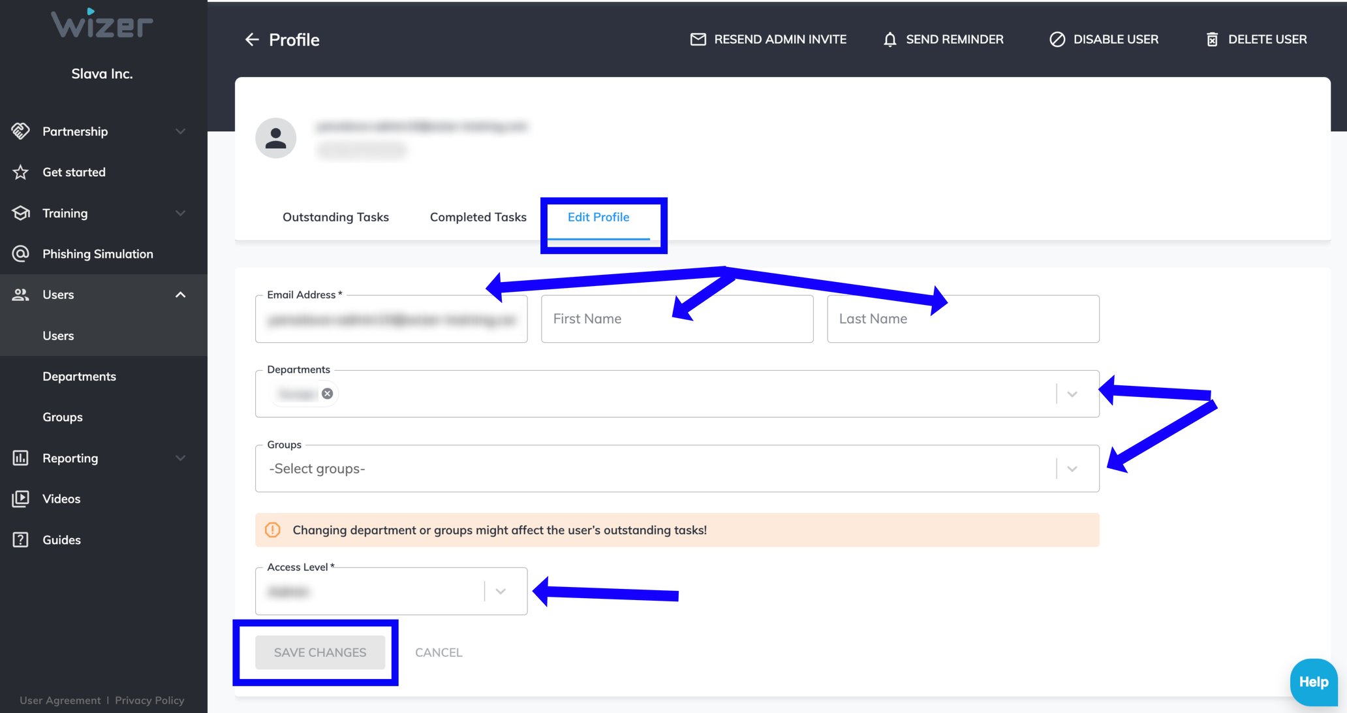
Task: Expand the Departments dropdown
Action: click(1071, 394)
